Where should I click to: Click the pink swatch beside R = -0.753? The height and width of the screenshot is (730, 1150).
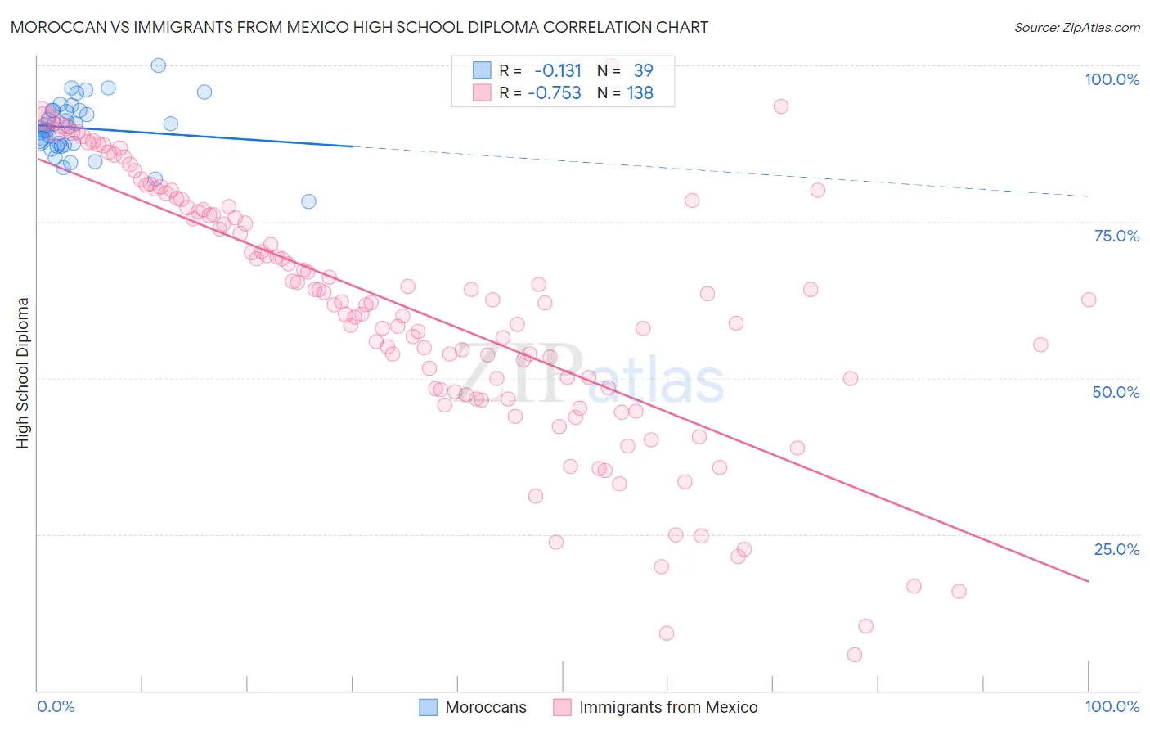(x=482, y=92)
